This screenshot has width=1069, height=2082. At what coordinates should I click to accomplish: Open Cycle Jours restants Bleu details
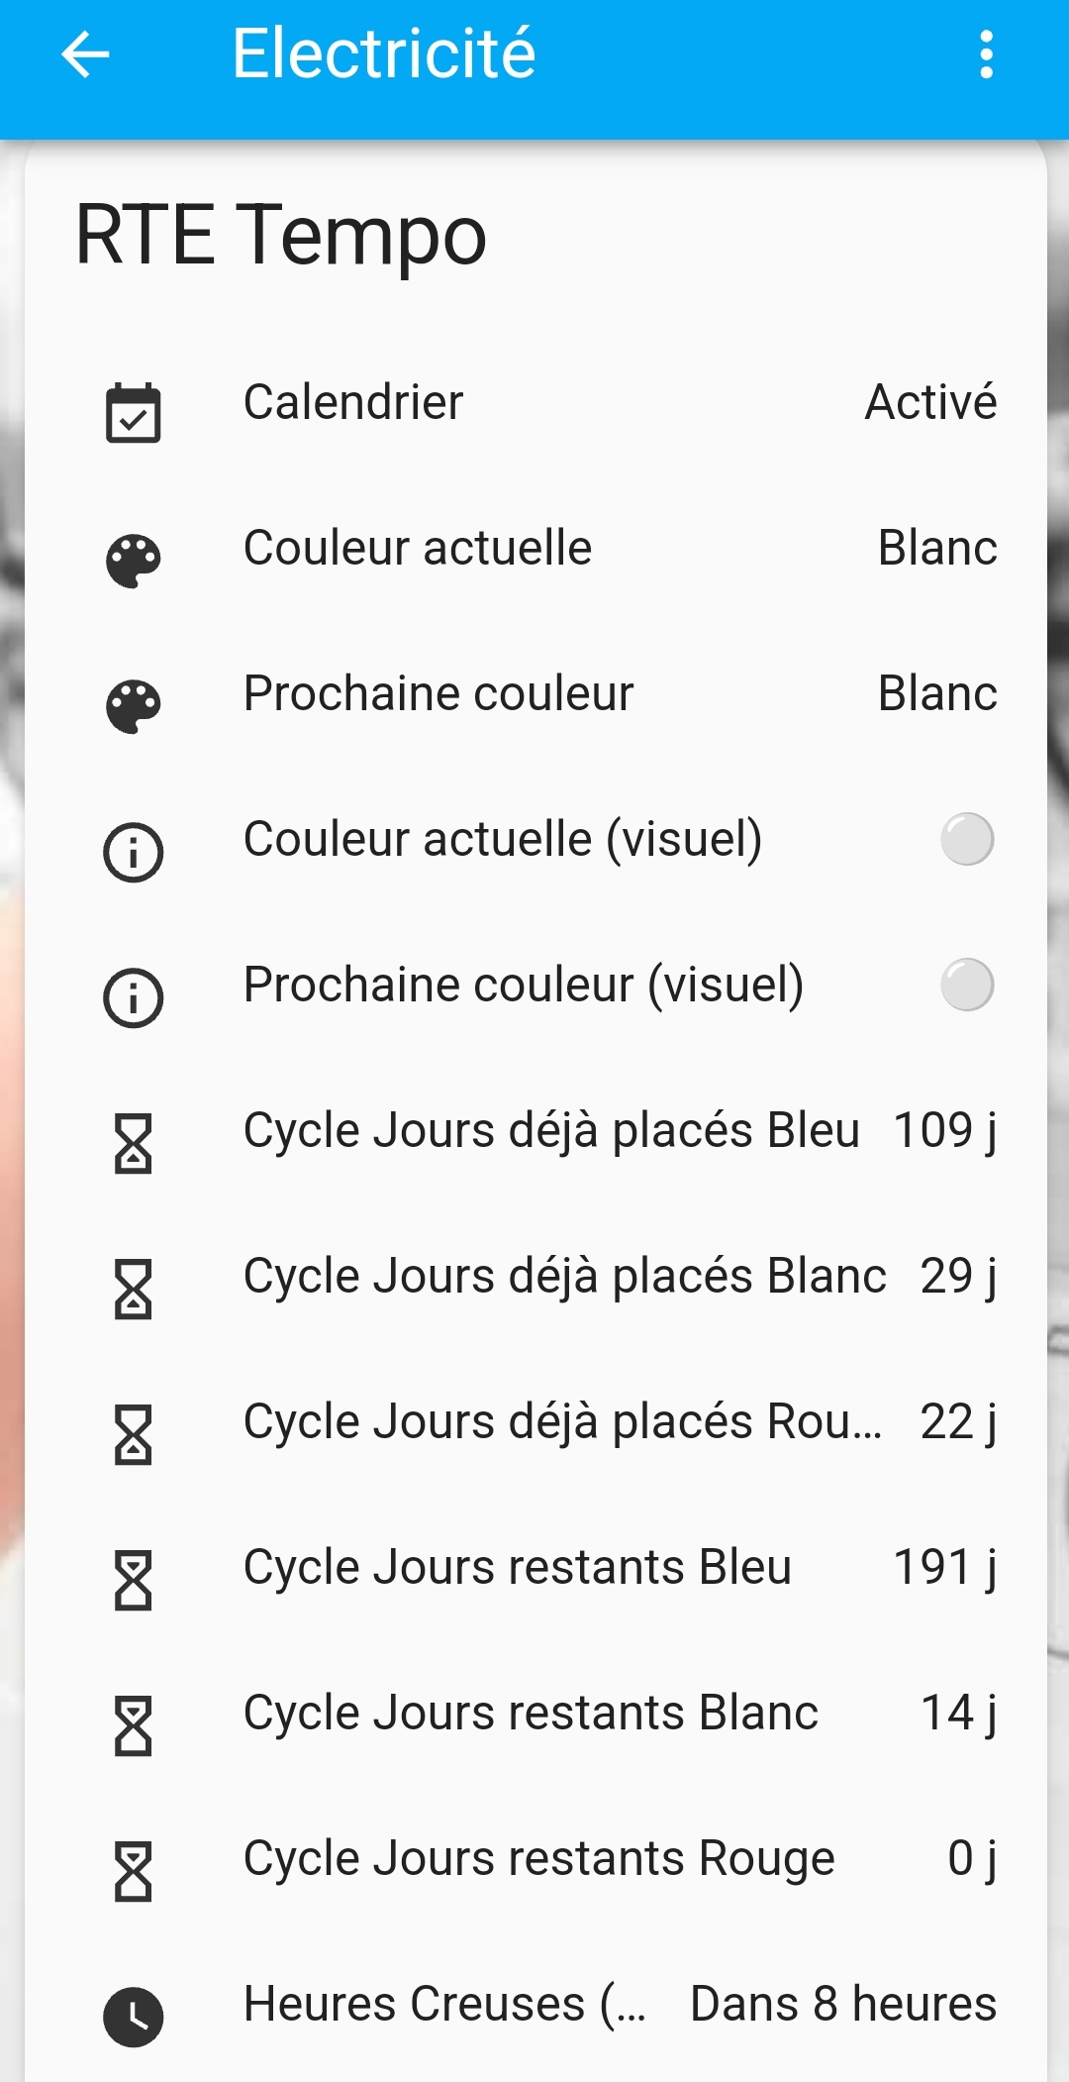tap(517, 1567)
